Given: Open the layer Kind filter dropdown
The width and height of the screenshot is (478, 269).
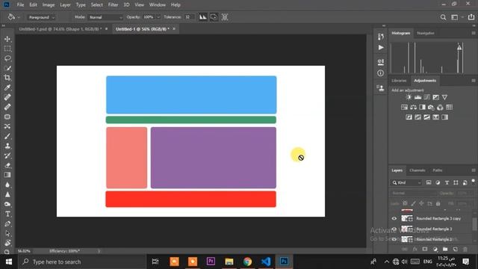Looking at the screenshot, I should 406,182.
